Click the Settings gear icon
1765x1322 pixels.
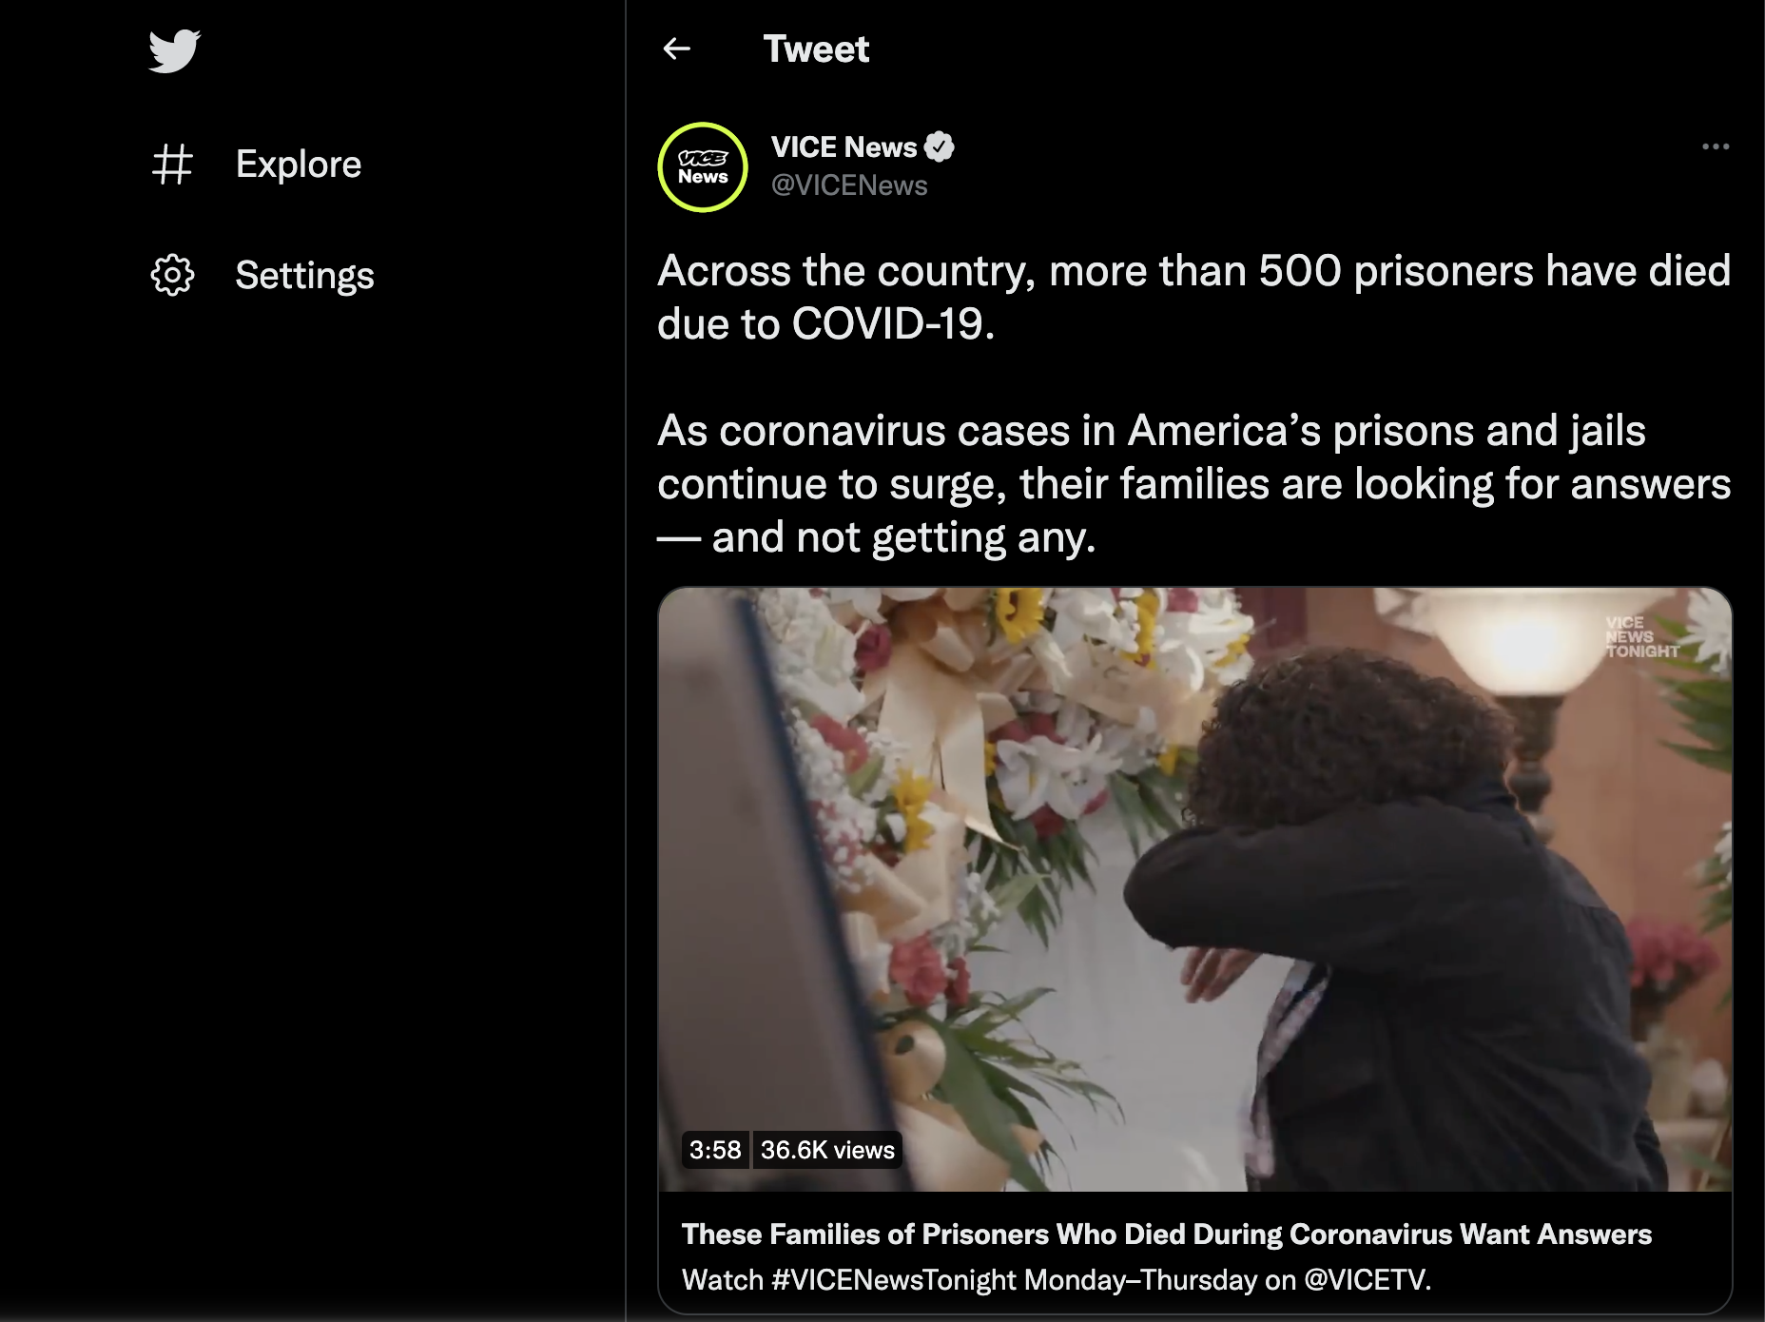coord(172,275)
